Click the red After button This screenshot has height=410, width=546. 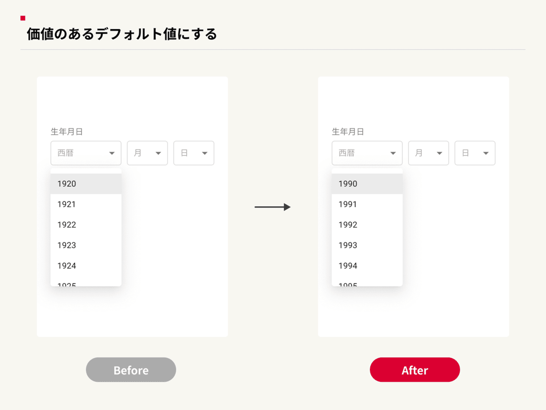coord(415,369)
